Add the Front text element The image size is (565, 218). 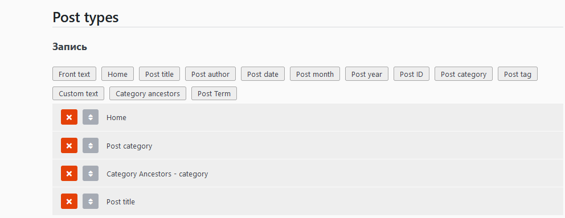pyautogui.click(x=74, y=74)
